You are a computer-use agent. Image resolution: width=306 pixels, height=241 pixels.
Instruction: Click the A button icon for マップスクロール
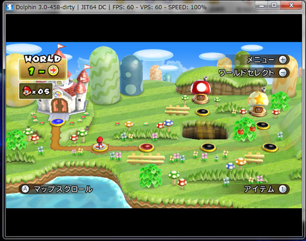click(25, 189)
